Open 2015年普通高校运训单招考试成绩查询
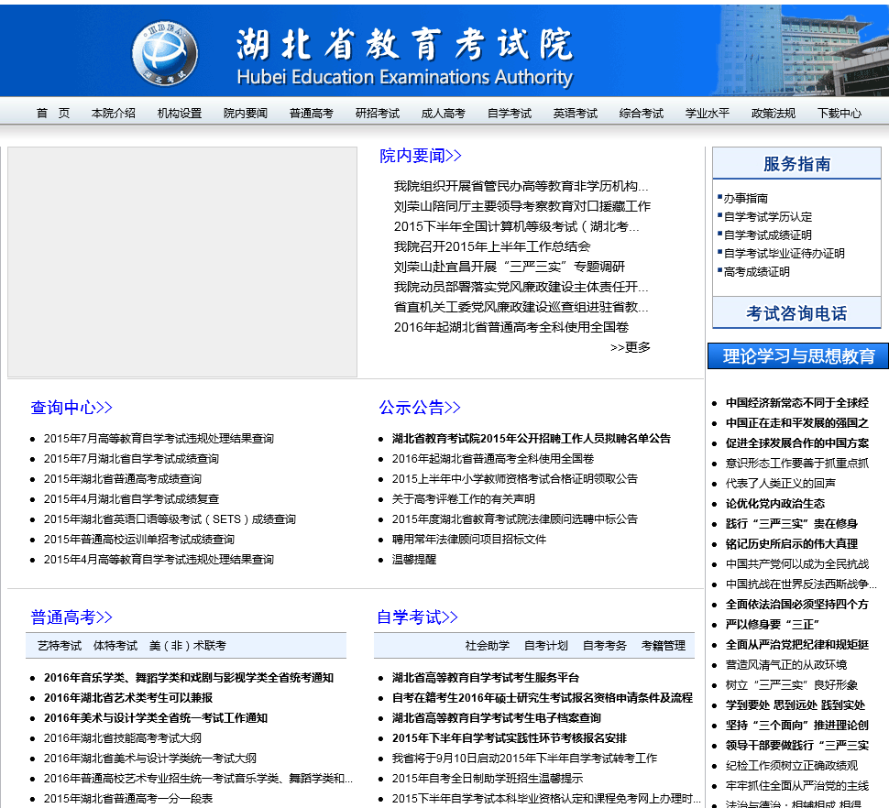Viewport: 889px width, 808px height. (x=139, y=540)
